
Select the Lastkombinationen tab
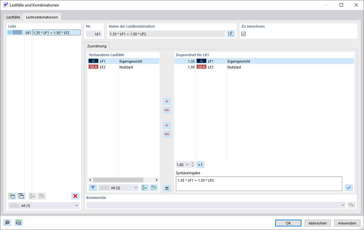pyautogui.click(x=42, y=17)
